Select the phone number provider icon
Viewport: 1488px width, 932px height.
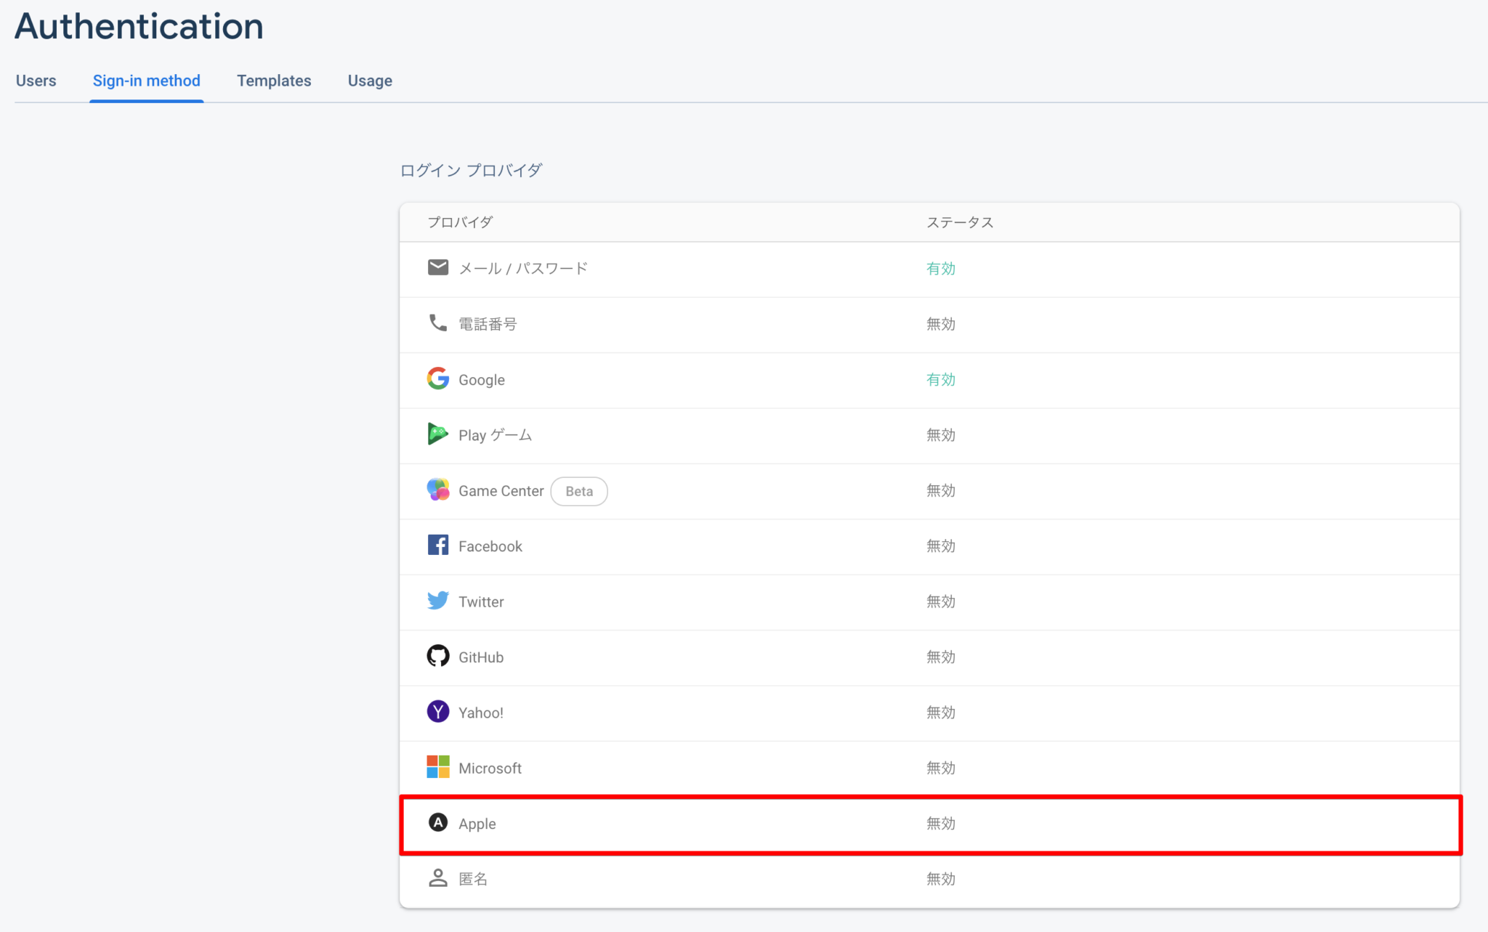pyautogui.click(x=438, y=323)
